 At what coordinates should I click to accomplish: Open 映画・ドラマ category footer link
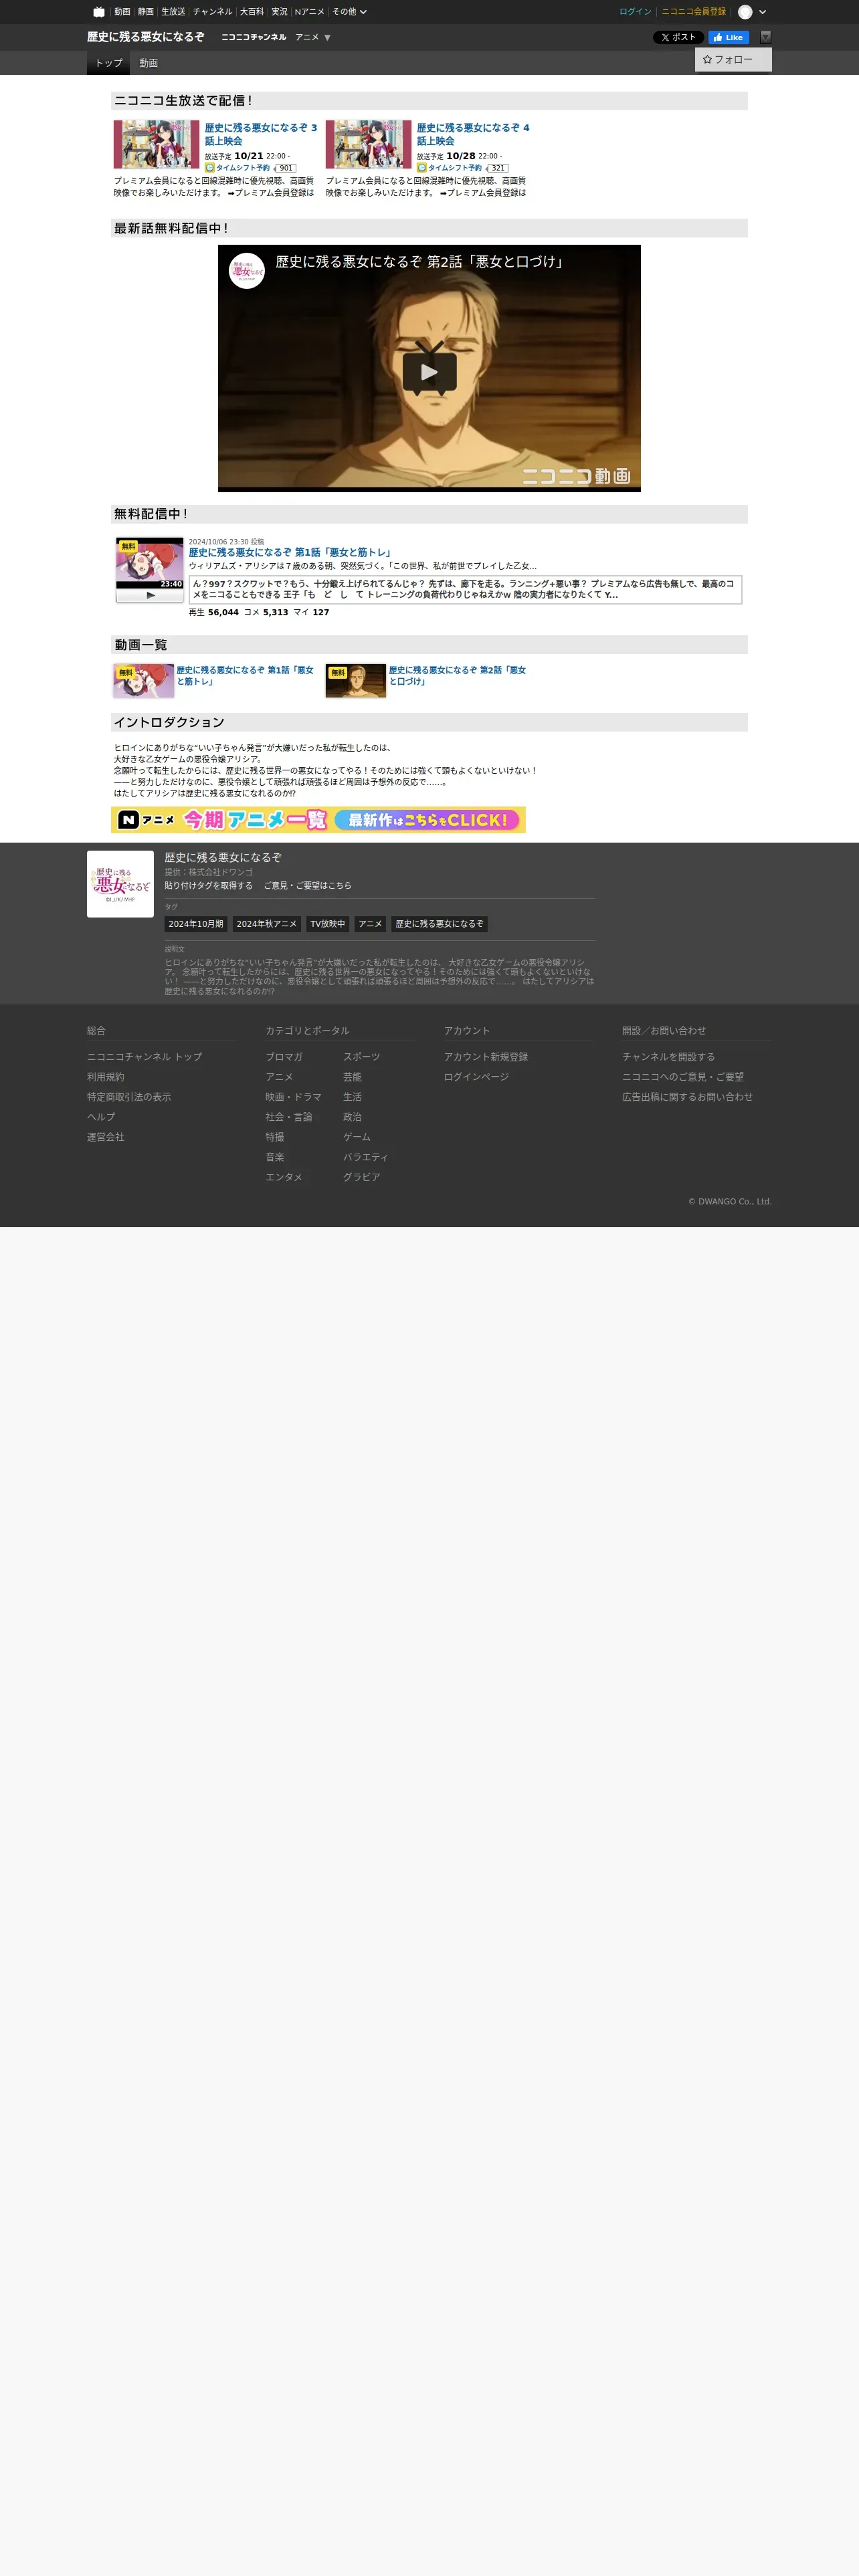coord(293,1097)
